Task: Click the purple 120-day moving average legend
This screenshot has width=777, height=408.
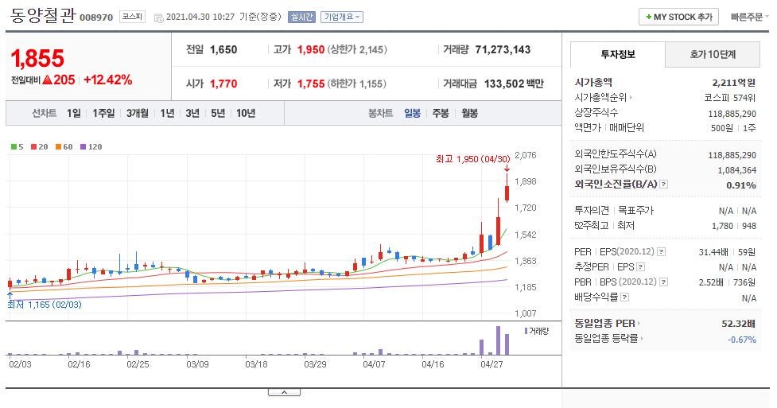Action: pyautogui.click(x=91, y=147)
